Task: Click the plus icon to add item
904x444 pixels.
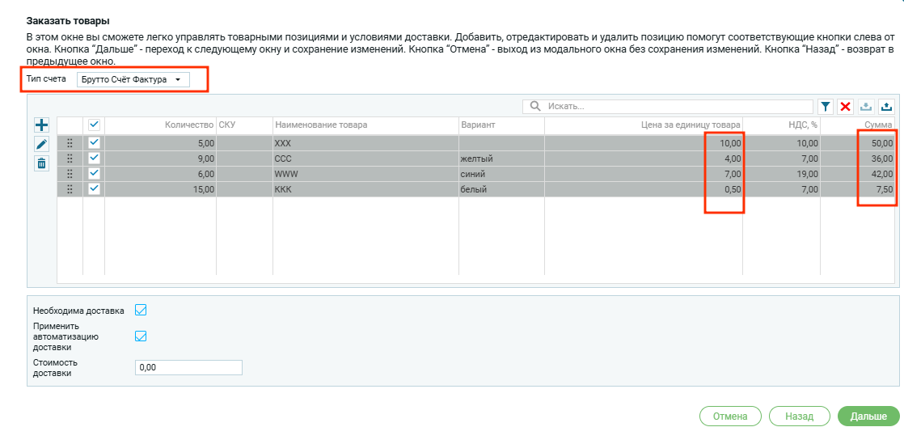Action: point(42,125)
